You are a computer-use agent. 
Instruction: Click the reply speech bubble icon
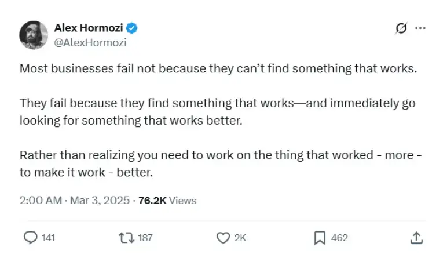[x=30, y=238]
